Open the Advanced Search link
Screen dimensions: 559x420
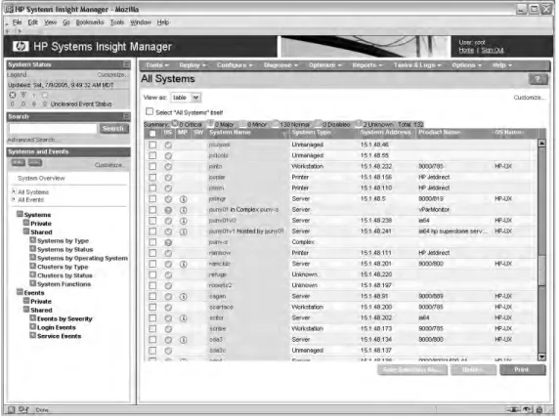(x=31, y=140)
